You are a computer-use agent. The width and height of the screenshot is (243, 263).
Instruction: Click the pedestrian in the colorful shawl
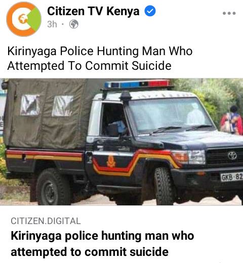coord(232,120)
